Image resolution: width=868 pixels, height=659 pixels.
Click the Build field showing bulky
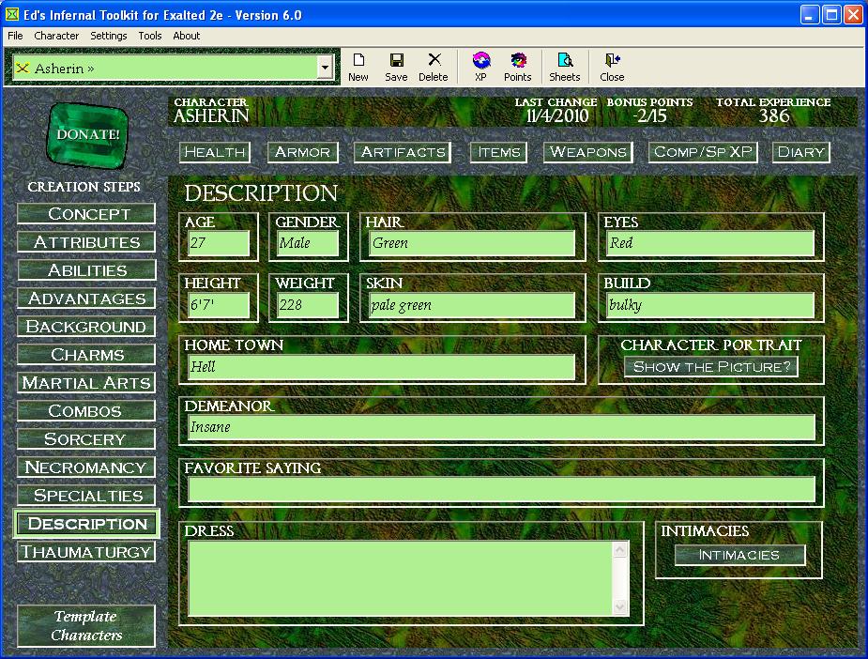(x=710, y=305)
